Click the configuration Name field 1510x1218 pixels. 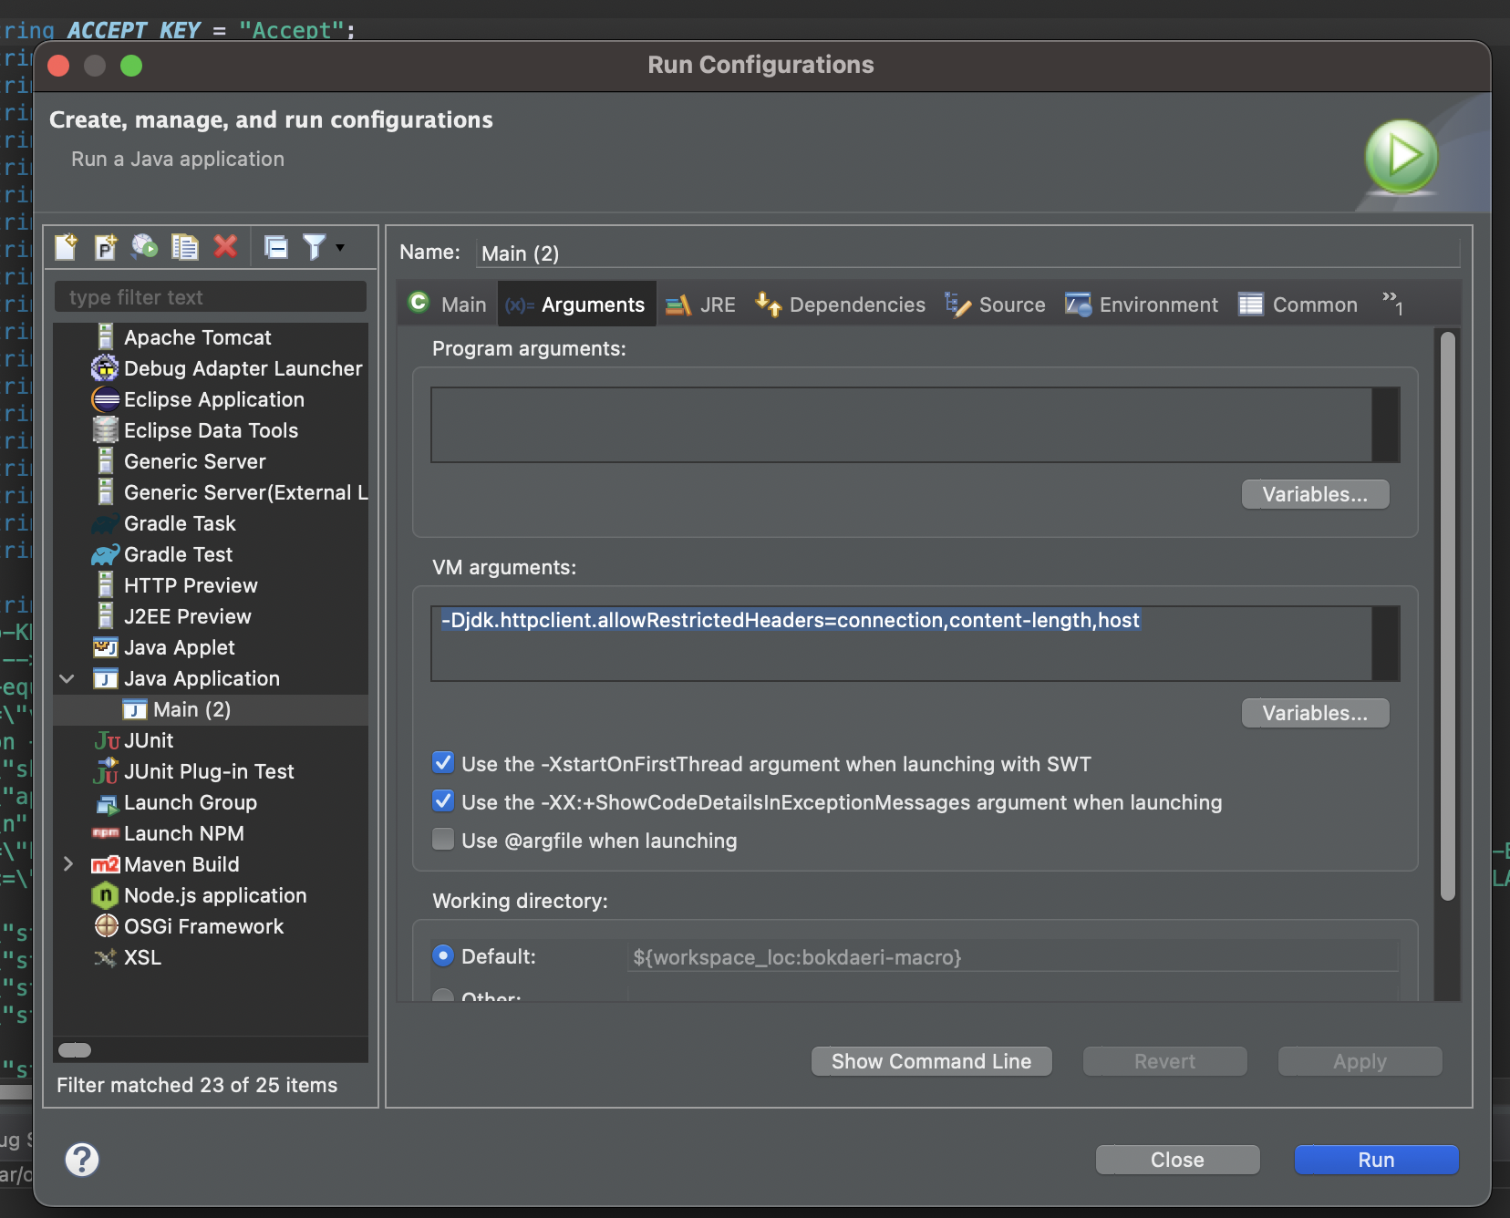[x=968, y=253]
